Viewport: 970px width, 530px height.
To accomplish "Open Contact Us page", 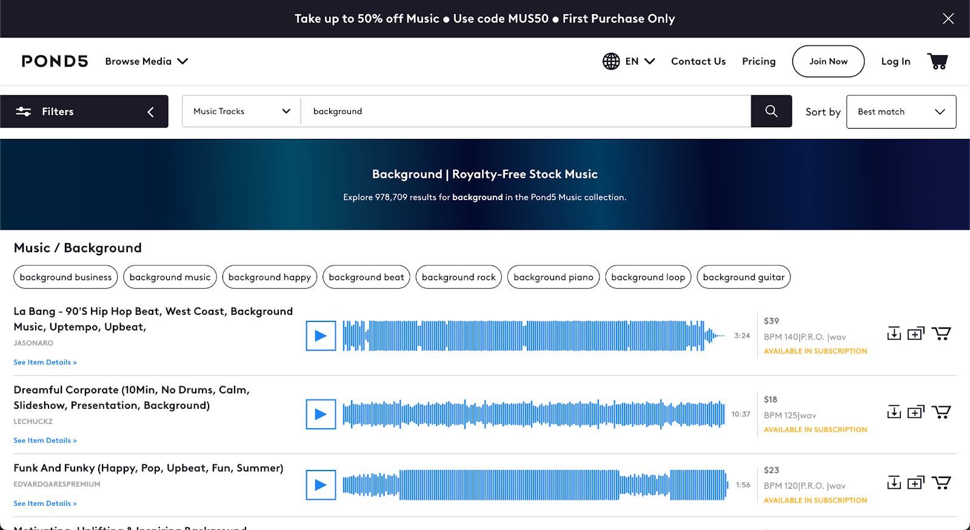I will tap(698, 61).
